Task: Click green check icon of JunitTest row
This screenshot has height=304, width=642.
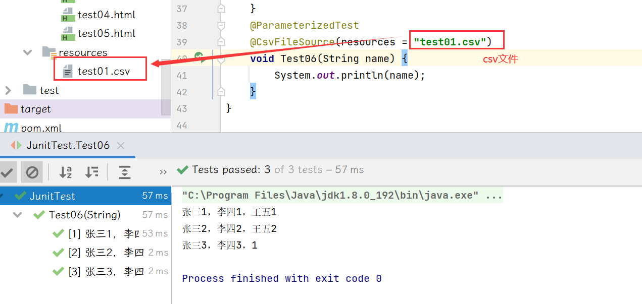Action: (x=20, y=196)
